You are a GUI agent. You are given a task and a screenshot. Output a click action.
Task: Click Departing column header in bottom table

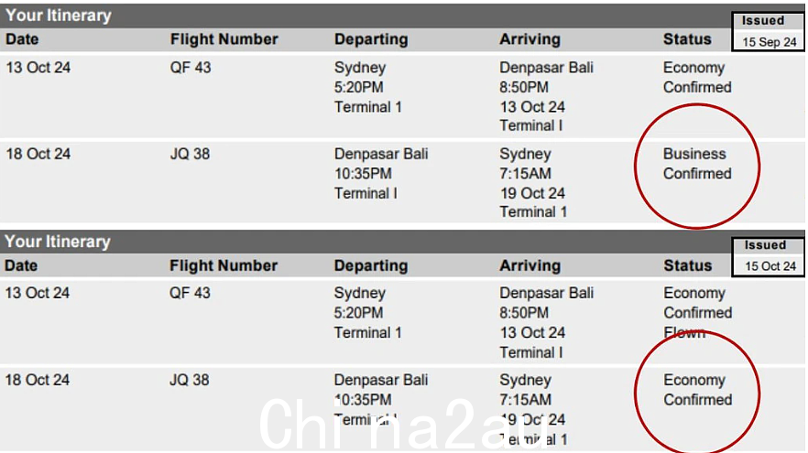tap(371, 265)
